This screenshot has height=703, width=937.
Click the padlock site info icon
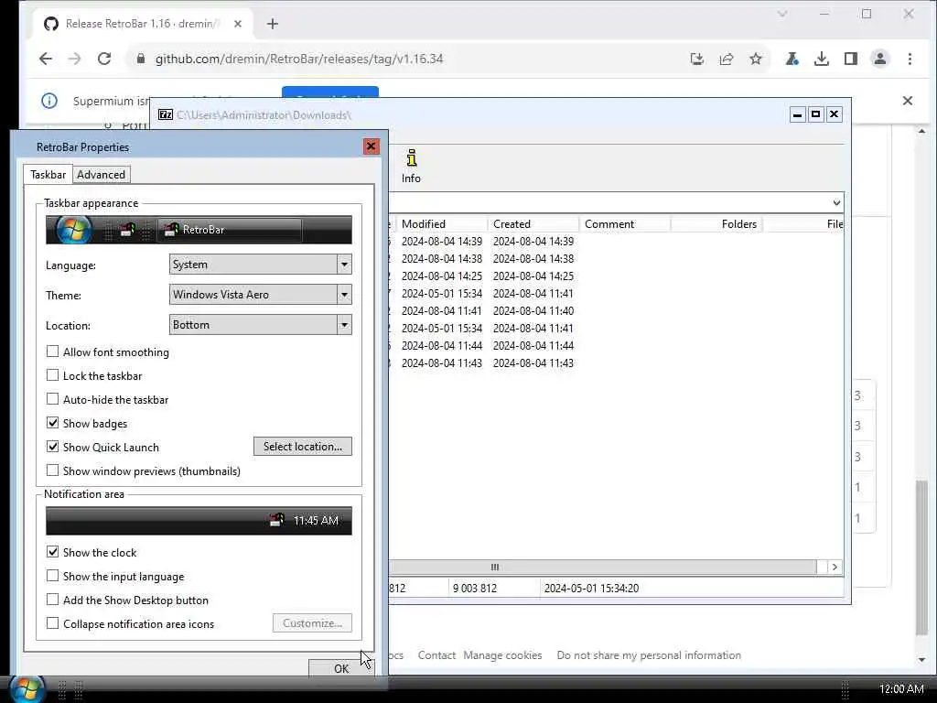[140, 59]
